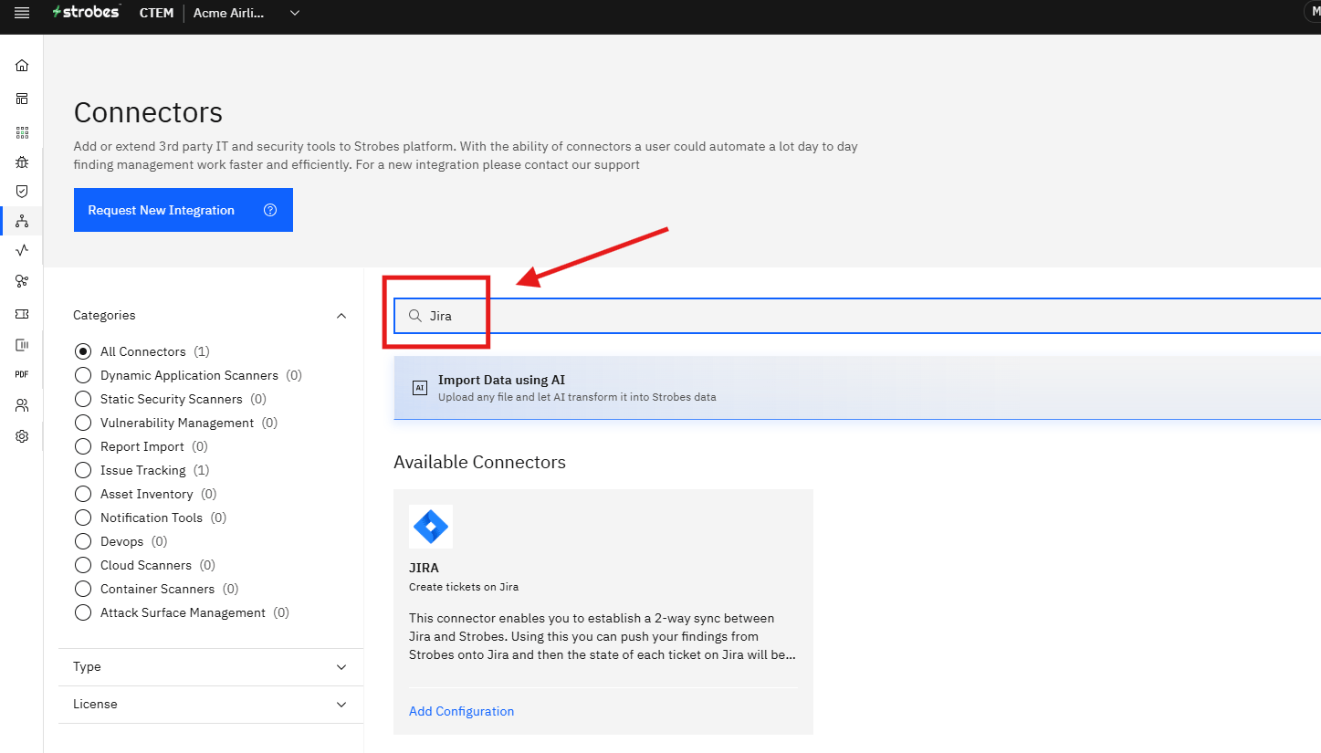Open the bug findings icon

(x=22, y=162)
